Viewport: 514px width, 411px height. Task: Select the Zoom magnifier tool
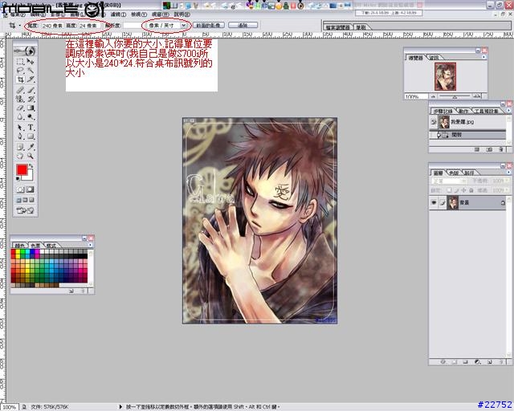point(31,156)
